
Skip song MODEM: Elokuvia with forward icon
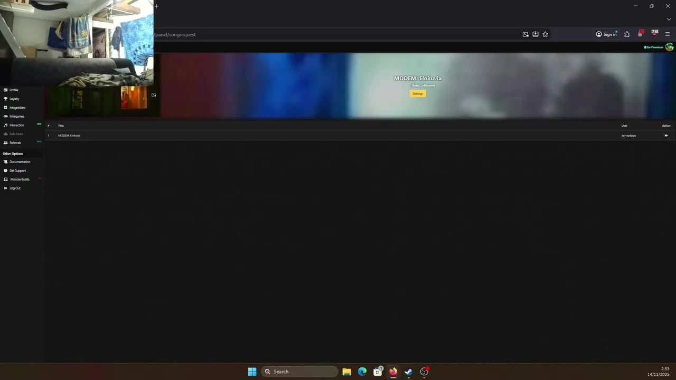pyautogui.click(x=666, y=136)
